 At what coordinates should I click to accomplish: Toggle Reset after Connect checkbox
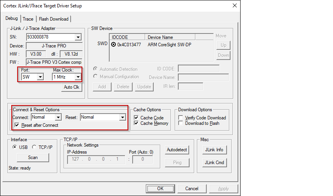click(17, 125)
